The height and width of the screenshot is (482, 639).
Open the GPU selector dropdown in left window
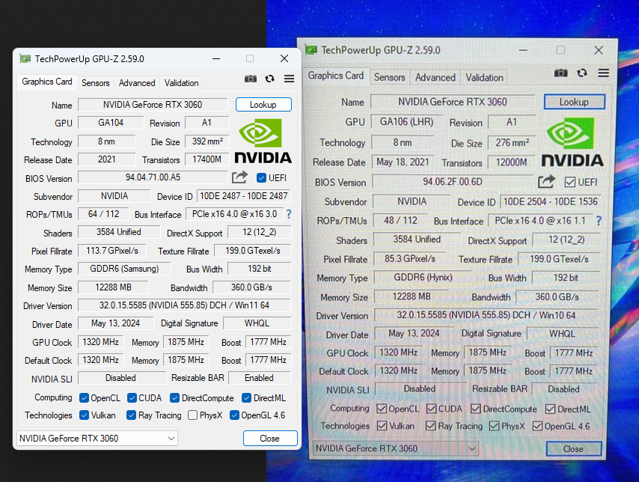97,439
